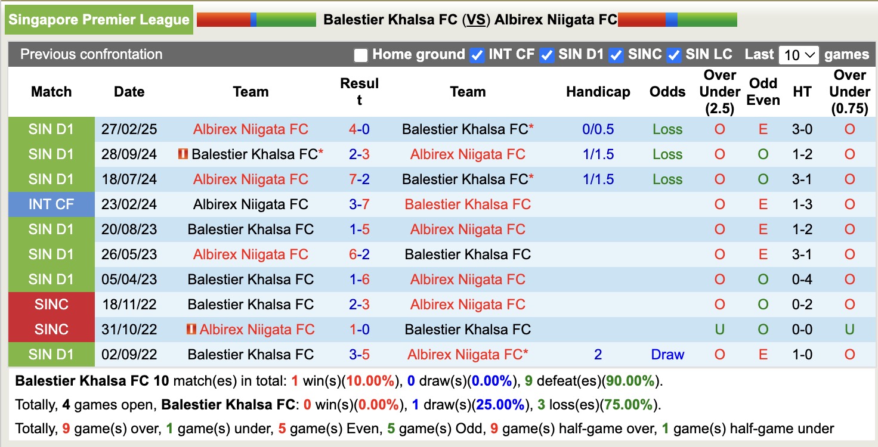
Task: Select the green SIN D1 badge on the 27/02/25 row
Action: coord(51,129)
